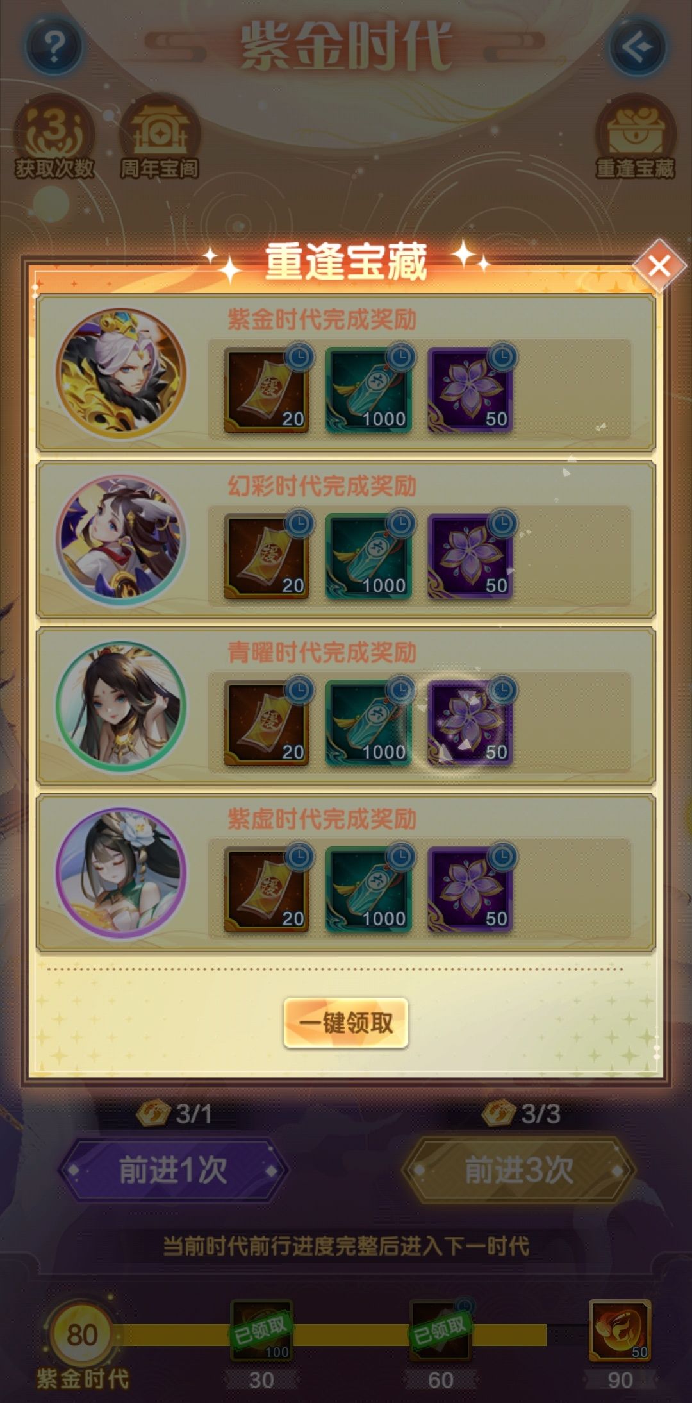Select the 90 progress milestone reward

coord(620,1331)
